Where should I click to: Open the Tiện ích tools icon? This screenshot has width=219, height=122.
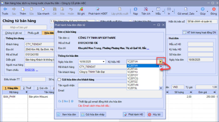click(146, 9)
